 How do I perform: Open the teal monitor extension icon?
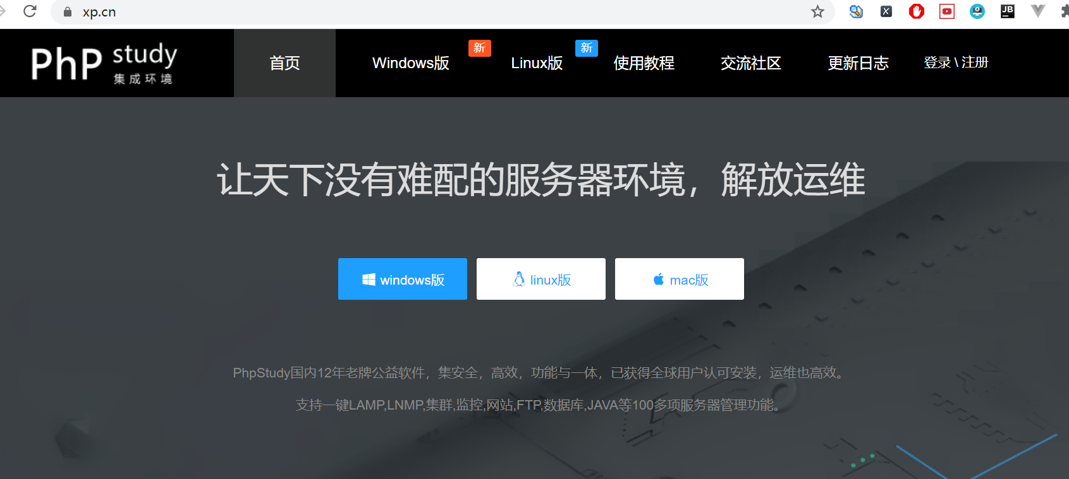[977, 11]
